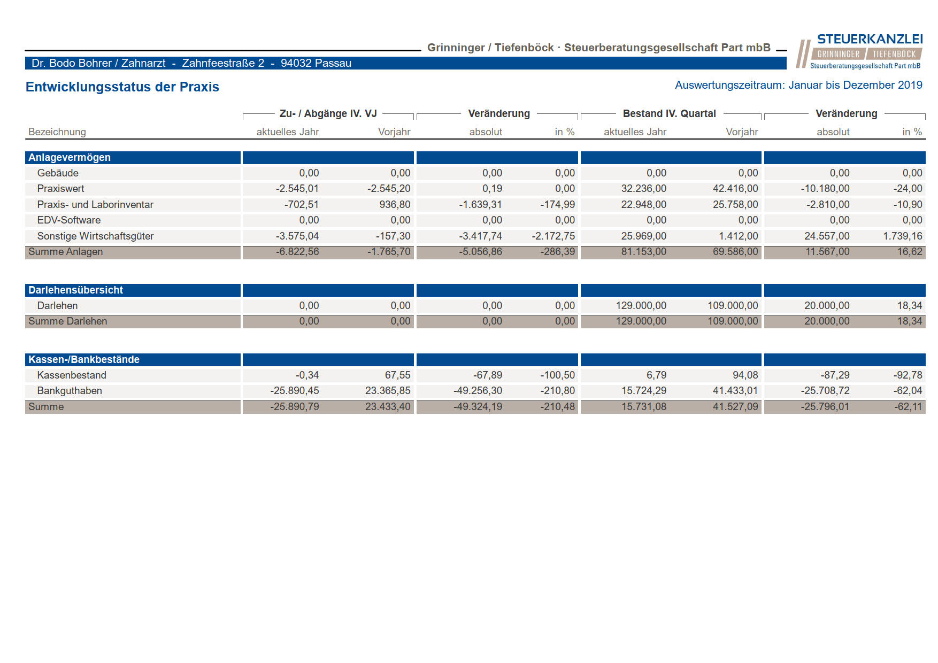Click the 'Bezeichnung' column header
This screenshot has height=663, width=938.
click(57, 132)
